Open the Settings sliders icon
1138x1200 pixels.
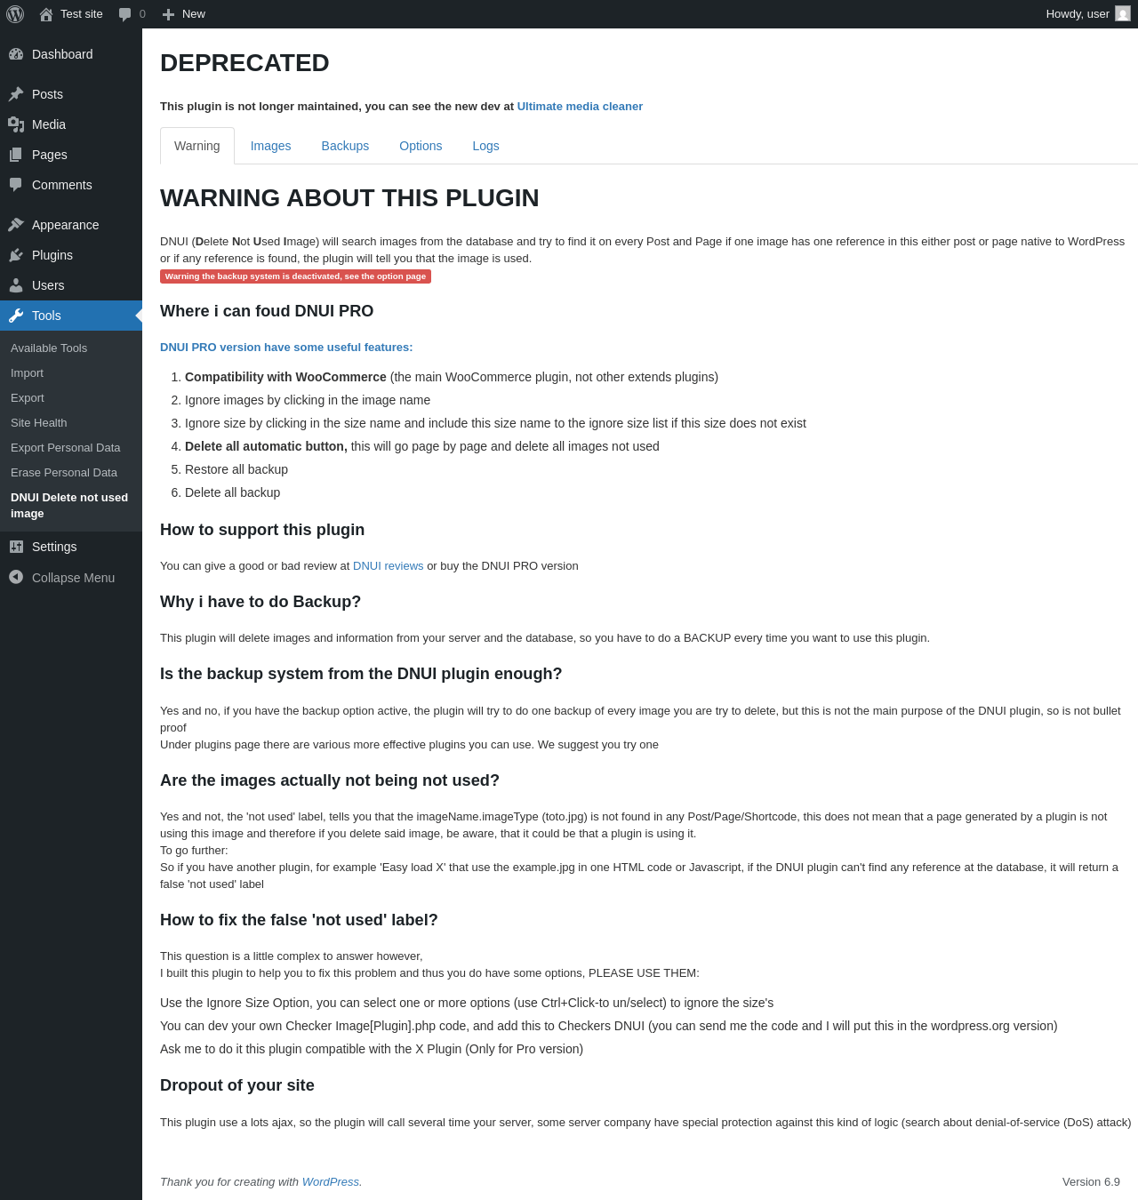click(16, 547)
